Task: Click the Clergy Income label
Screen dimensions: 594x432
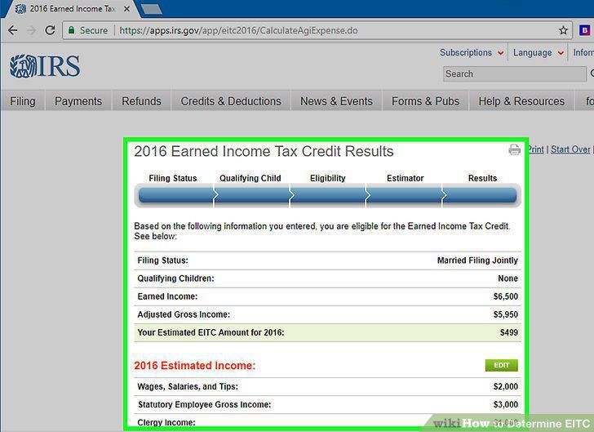Action: click(166, 422)
